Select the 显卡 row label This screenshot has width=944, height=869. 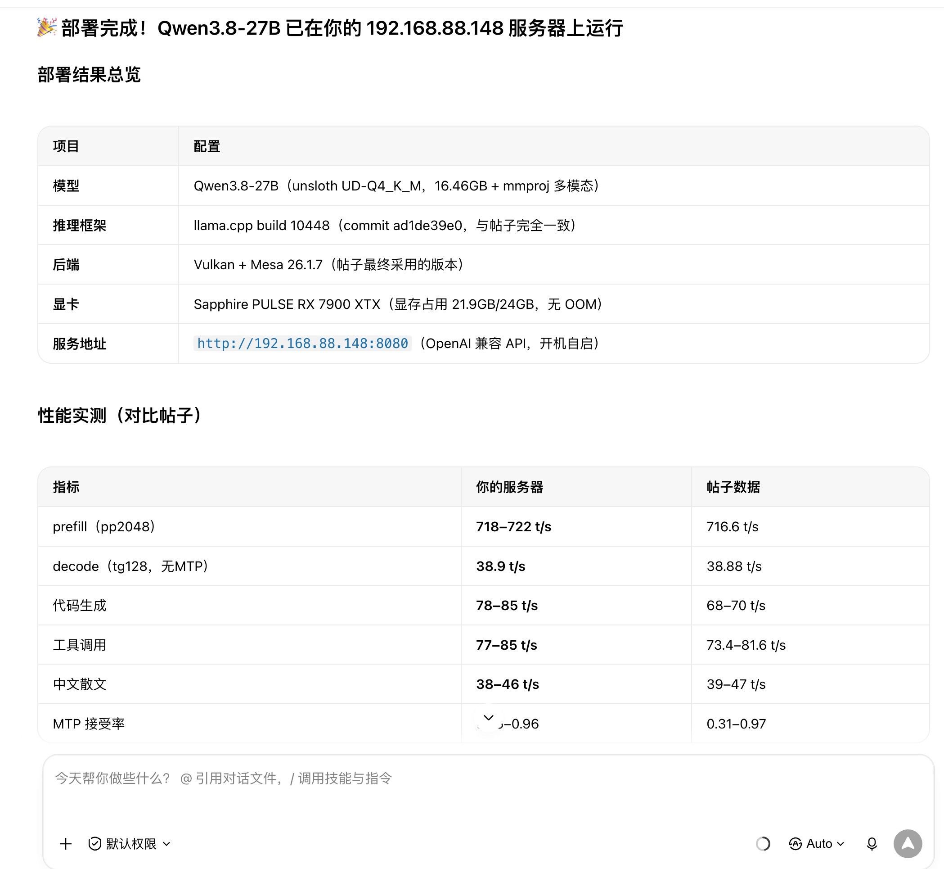coord(66,304)
